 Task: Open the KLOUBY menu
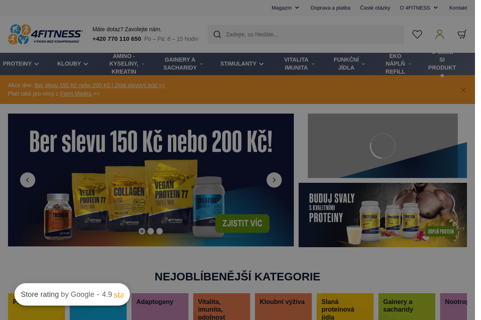click(x=73, y=64)
